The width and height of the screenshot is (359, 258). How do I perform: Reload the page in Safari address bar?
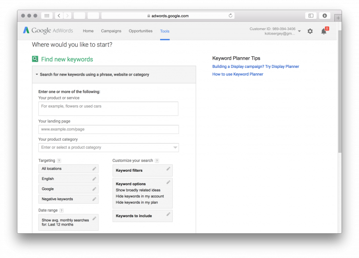(x=230, y=16)
